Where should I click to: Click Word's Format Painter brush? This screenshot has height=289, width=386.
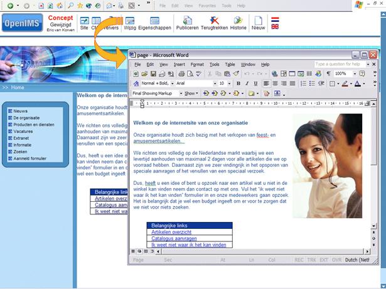236,73
